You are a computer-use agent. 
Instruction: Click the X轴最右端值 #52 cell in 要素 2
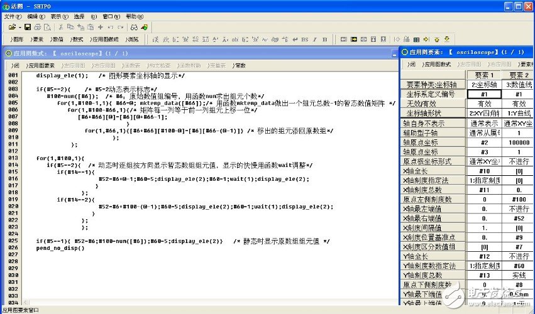click(x=518, y=219)
